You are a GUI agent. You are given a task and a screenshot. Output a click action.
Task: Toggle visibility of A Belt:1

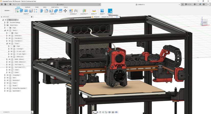9,70
